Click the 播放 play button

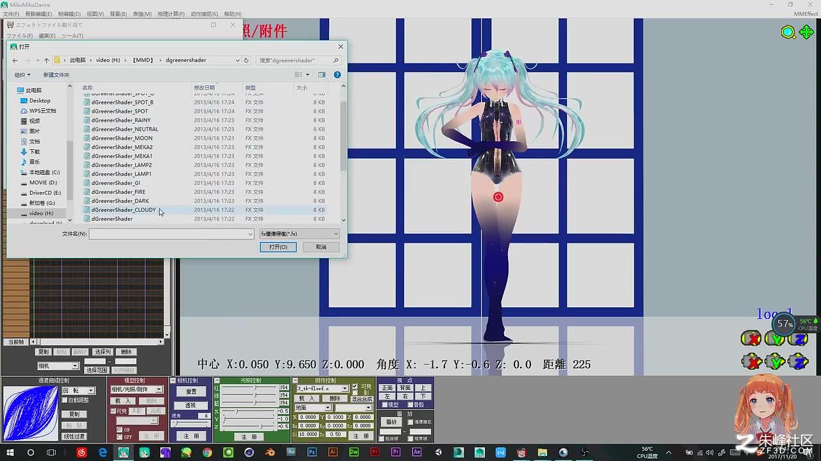click(391, 422)
